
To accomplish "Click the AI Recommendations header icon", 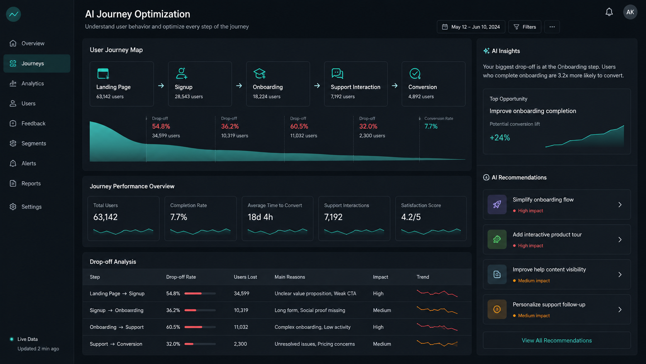I will click(x=486, y=178).
